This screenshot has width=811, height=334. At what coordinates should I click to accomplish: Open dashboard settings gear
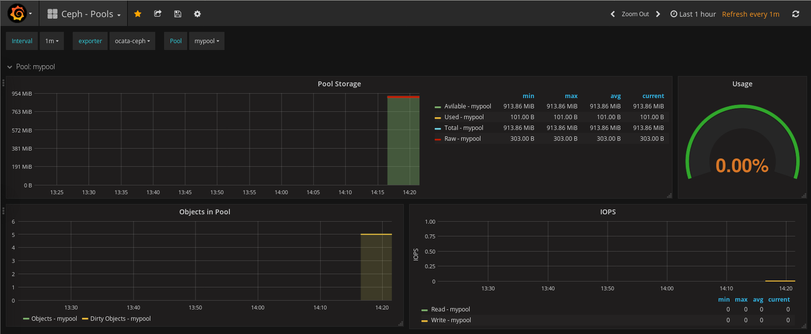click(x=197, y=14)
